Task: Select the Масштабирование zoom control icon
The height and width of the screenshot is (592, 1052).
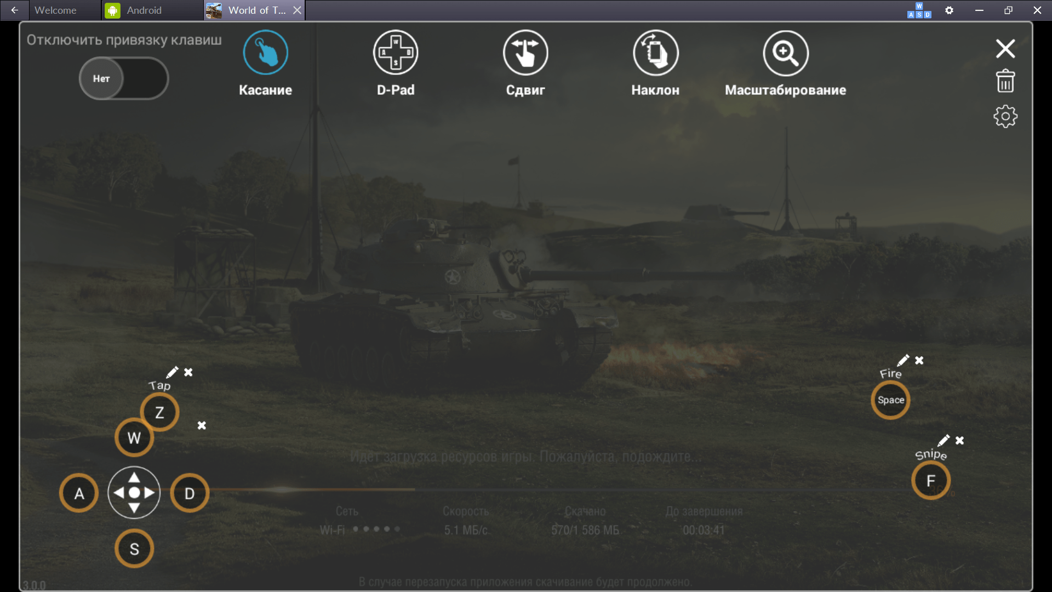Action: pyautogui.click(x=785, y=53)
